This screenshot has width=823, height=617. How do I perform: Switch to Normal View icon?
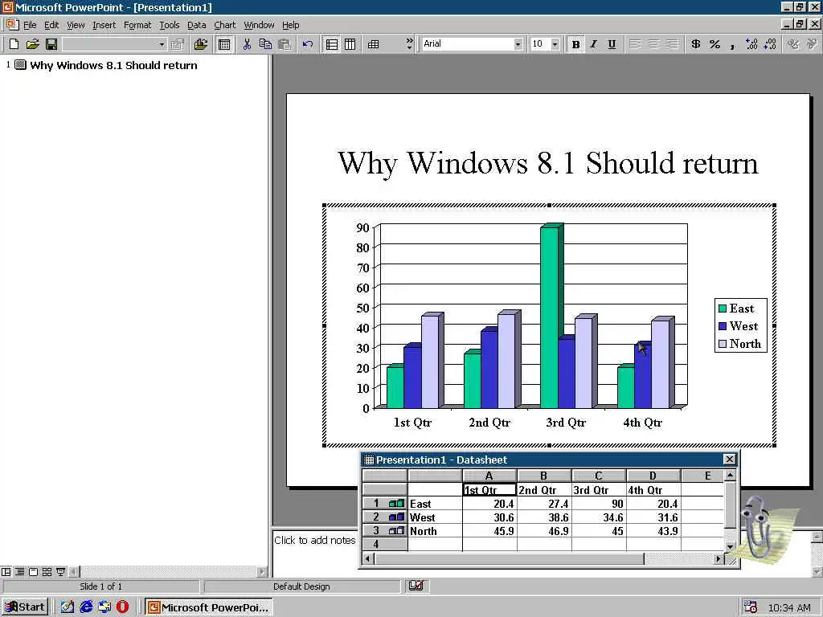(x=6, y=571)
